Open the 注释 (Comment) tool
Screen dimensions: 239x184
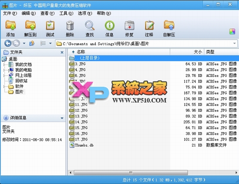(x=149, y=25)
